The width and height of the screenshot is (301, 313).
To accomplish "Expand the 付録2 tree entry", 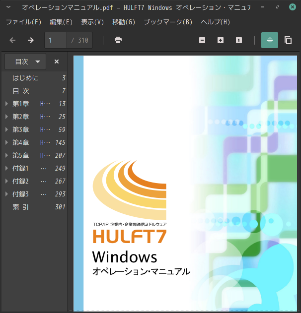I will click(6, 181).
